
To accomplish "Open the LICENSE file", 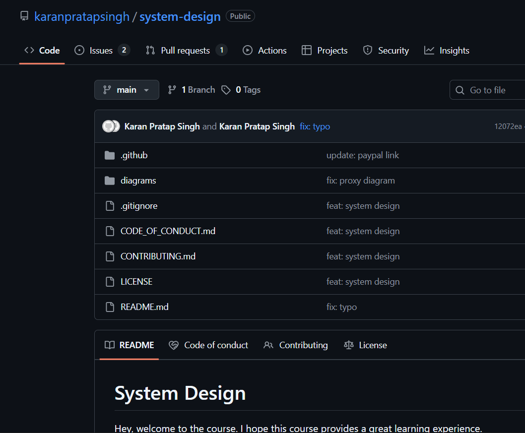I will tap(136, 282).
